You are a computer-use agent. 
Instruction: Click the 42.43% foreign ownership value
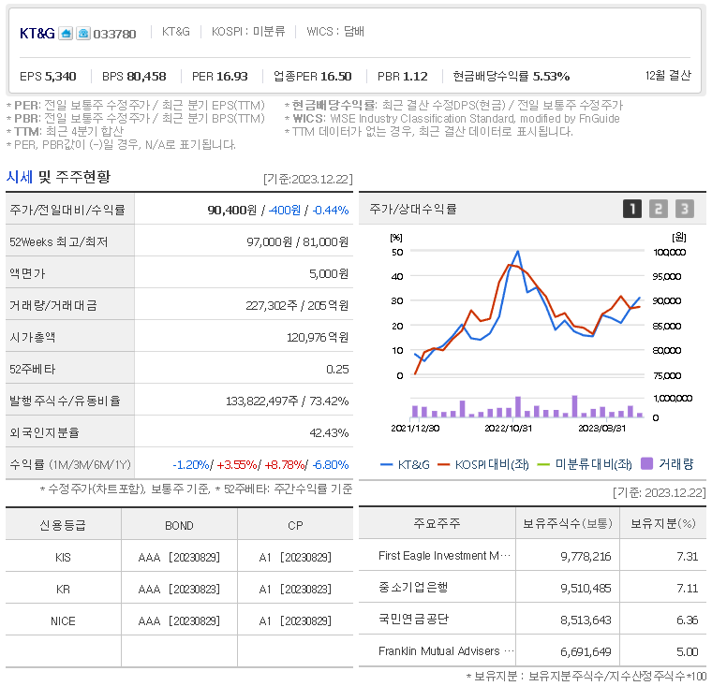point(329,432)
